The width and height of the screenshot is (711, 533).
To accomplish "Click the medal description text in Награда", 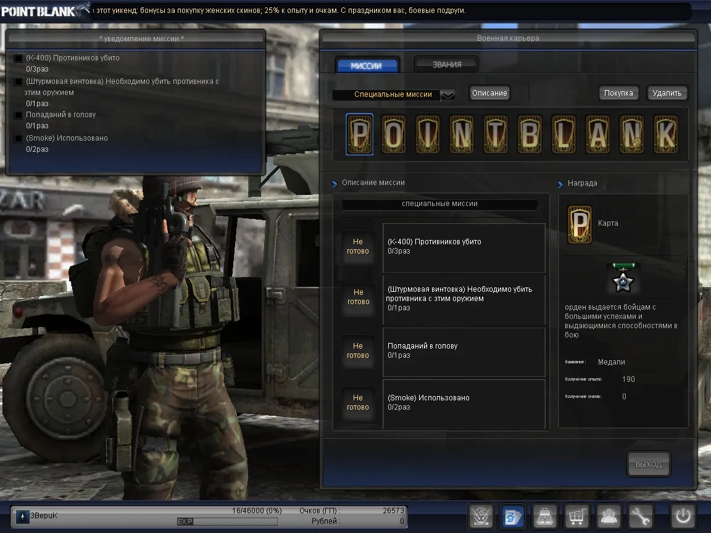I will pyautogui.click(x=622, y=321).
